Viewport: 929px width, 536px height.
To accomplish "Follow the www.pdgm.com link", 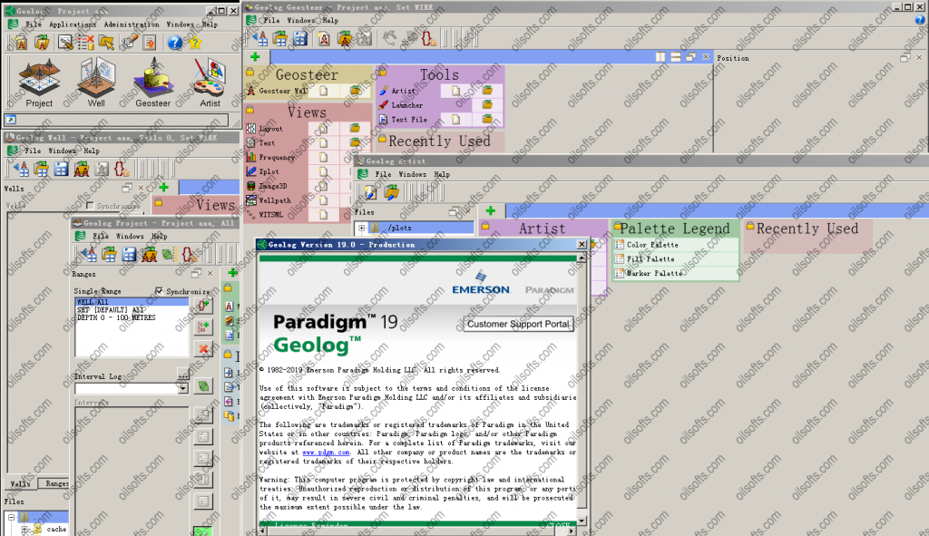I will [326, 452].
